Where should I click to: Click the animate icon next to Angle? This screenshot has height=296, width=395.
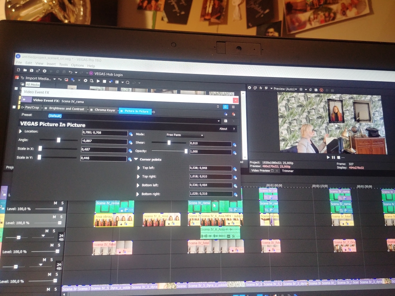pyautogui.click(x=130, y=142)
